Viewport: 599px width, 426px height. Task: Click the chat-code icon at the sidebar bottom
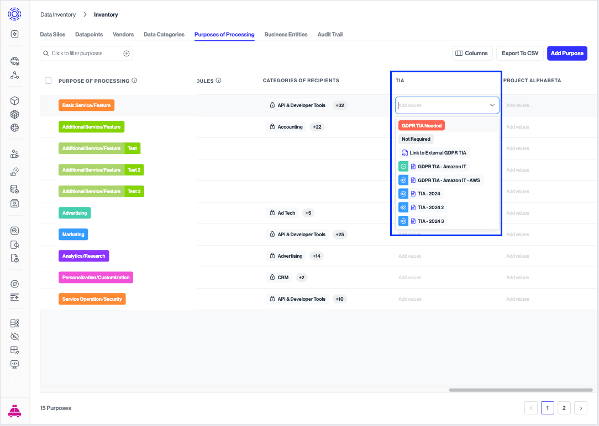click(x=14, y=364)
